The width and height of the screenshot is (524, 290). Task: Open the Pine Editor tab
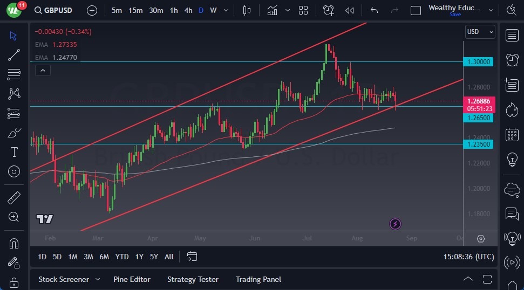pos(132,279)
